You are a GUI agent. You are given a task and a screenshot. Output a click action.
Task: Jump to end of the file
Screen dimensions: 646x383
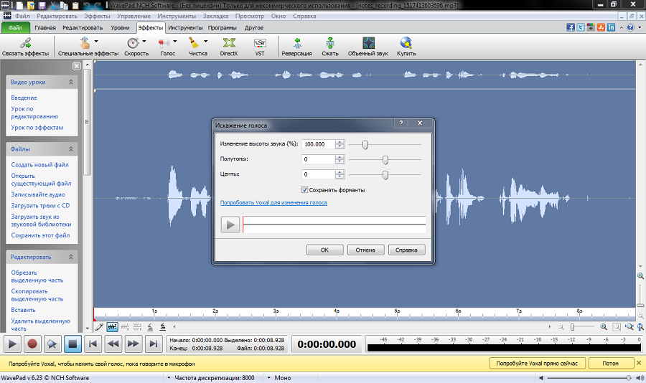pos(154,344)
